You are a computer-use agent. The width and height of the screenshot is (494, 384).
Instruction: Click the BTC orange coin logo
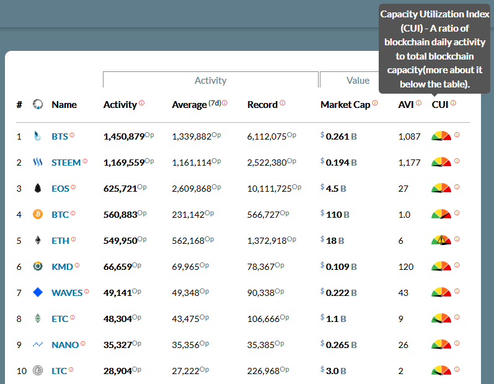pyautogui.click(x=38, y=215)
